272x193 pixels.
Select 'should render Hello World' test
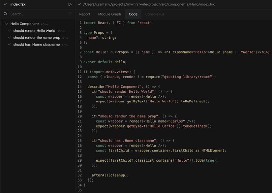point(34,31)
